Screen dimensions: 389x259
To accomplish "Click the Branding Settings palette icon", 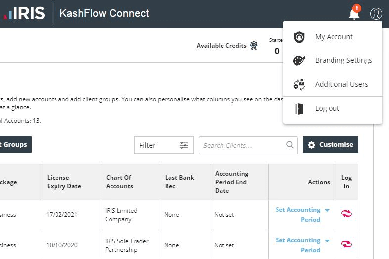I will [x=299, y=60].
